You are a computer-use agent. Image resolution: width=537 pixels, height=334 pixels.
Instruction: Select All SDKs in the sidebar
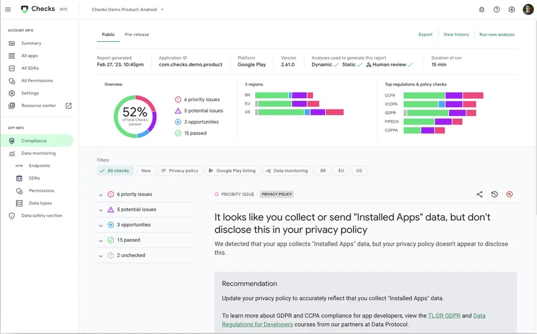tap(32, 68)
